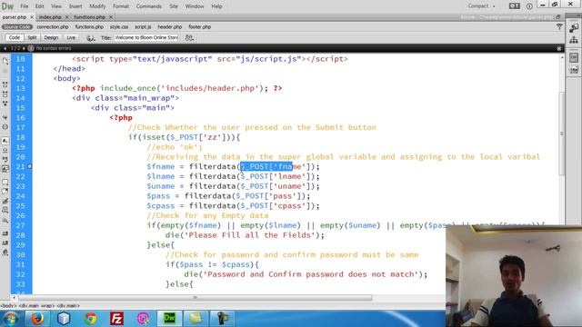Screen dimensions: 582x327
Task: Switch to Design view
Action: 51,37
